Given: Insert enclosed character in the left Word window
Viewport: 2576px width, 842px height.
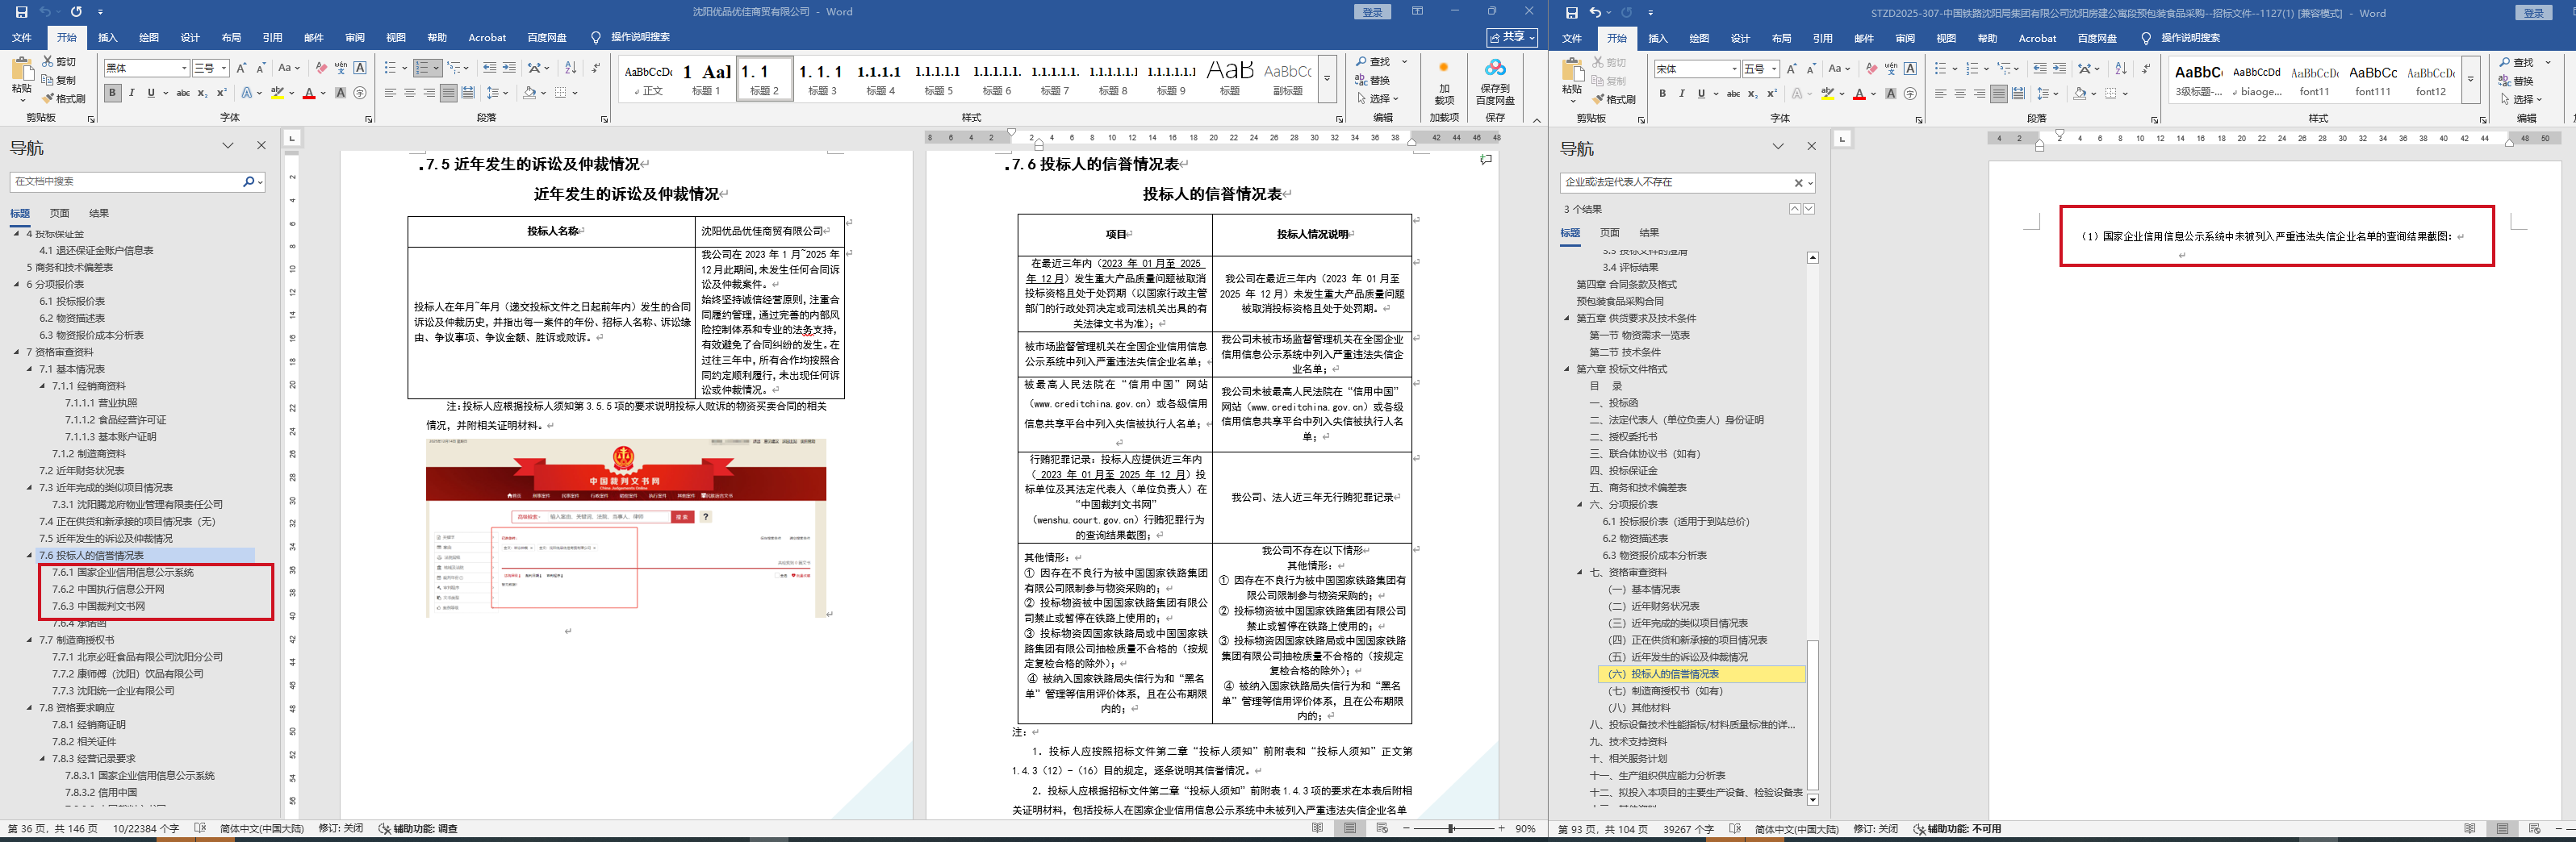Looking at the screenshot, I should tap(360, 93).
